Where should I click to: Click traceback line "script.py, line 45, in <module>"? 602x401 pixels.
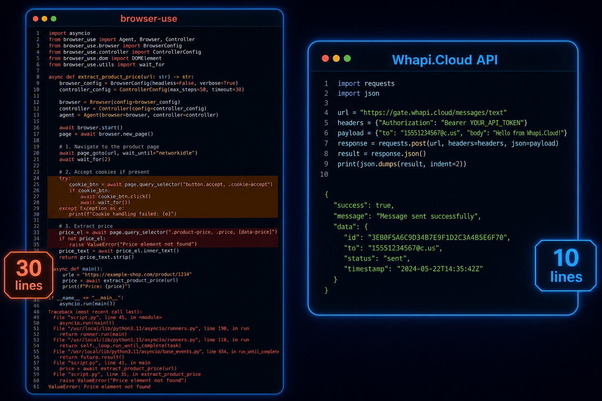pyautogui.click(x=108, y=318)
